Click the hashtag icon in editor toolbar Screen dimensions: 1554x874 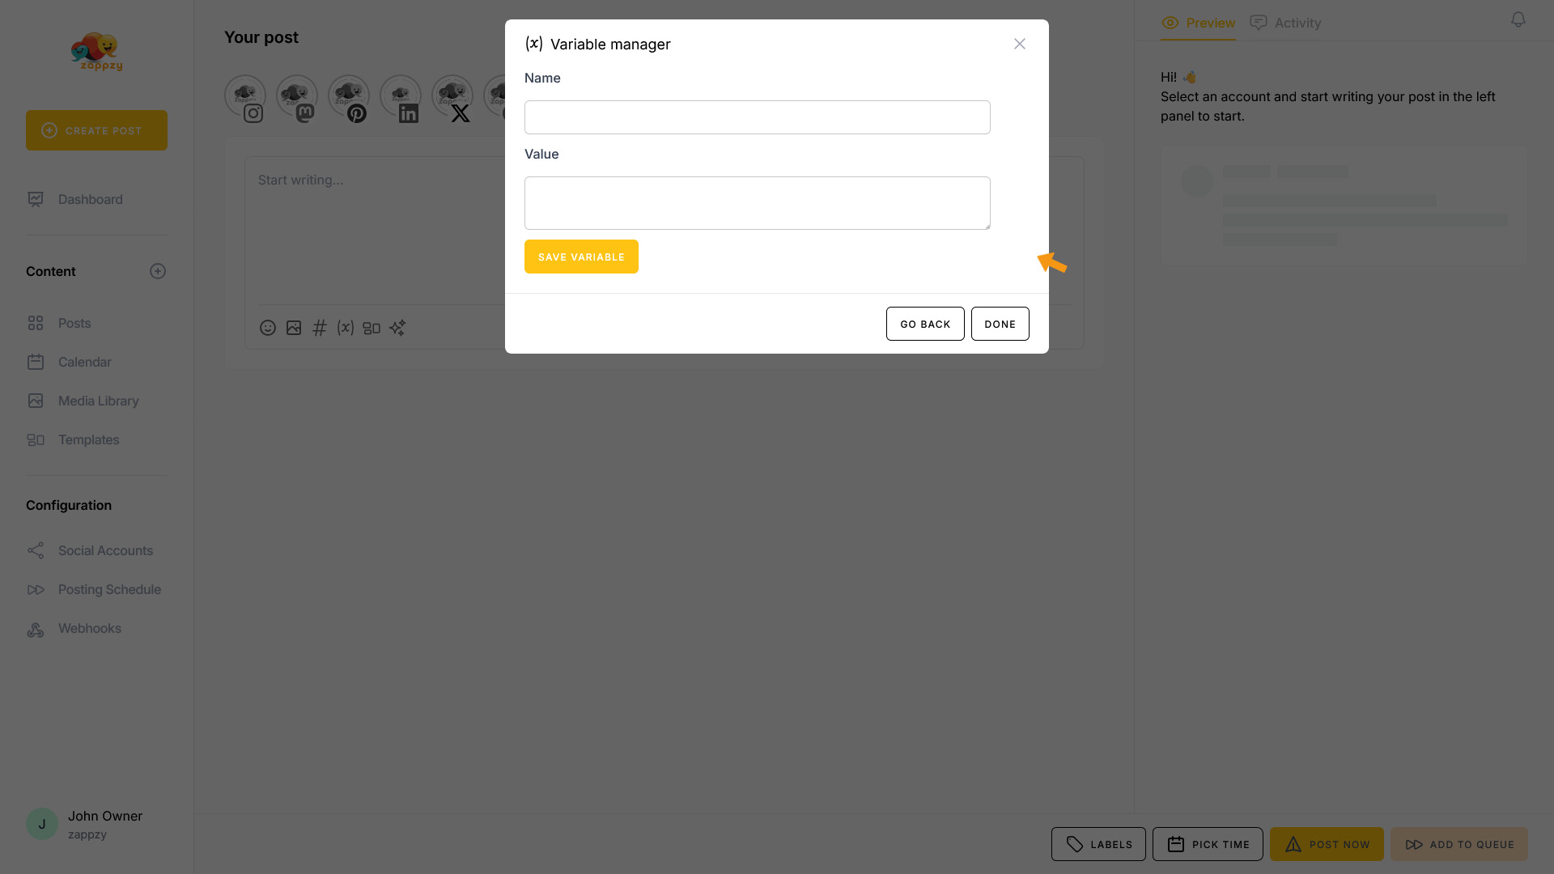tap(320, 328)
